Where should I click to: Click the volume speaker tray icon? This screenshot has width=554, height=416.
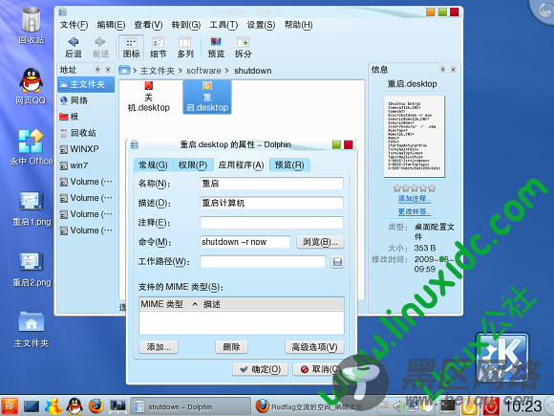click(399, 406)
